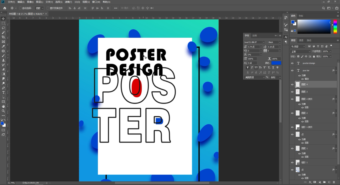Viewport: 340px width, 185px height.
Task: Enable the show transform controls checkbox
Action: 48,8
